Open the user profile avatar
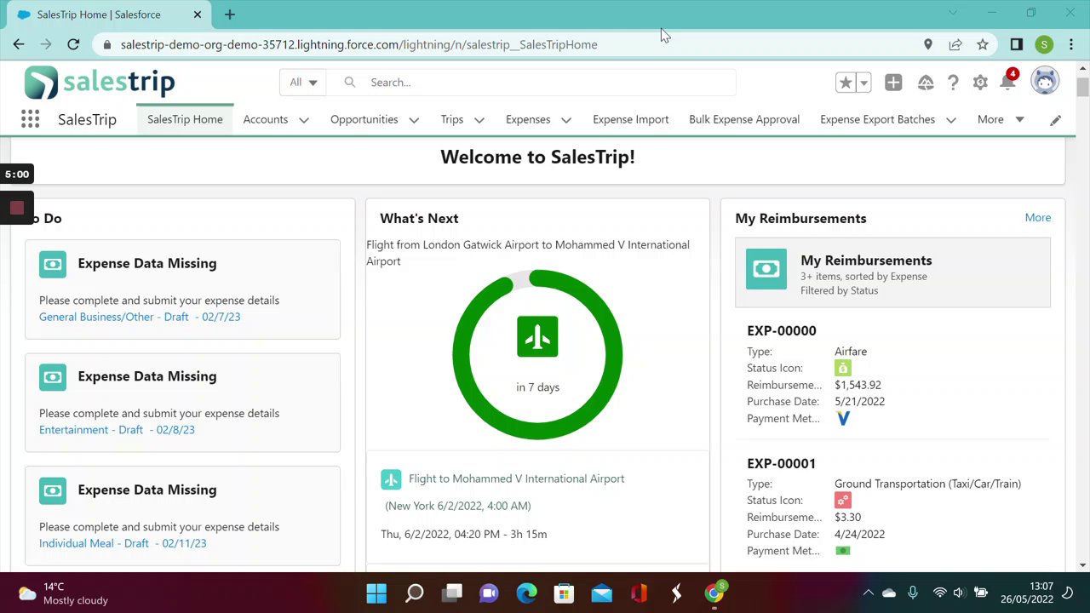The image size is (1090, 613). tap(1045, 82)
